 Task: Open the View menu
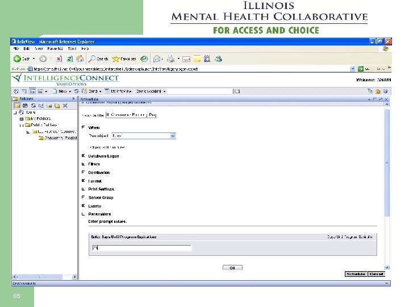pyautogui.click(x=39, y=48)
